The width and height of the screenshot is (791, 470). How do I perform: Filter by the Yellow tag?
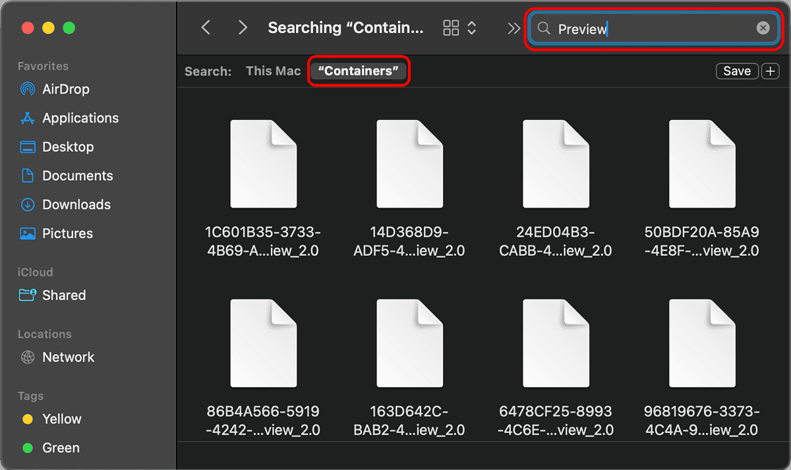point(61,419)
